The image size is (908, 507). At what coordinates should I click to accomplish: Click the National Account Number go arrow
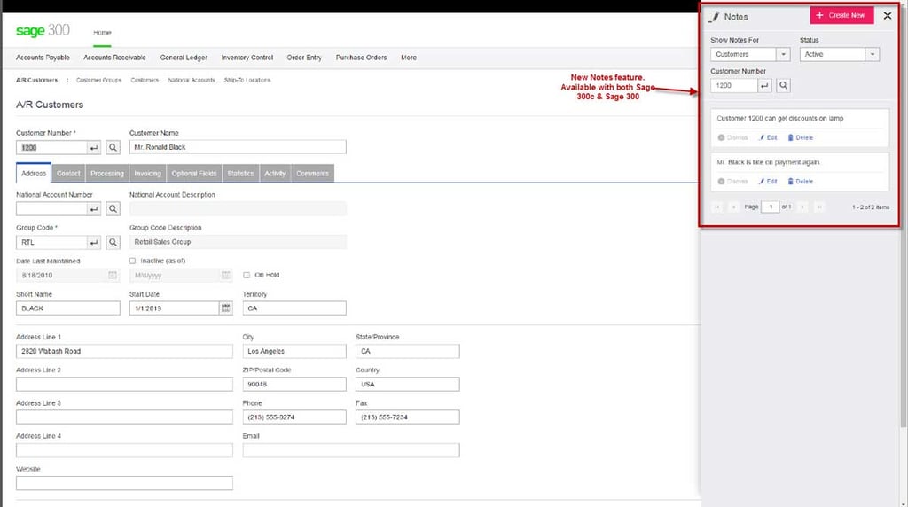coord(94,209)
